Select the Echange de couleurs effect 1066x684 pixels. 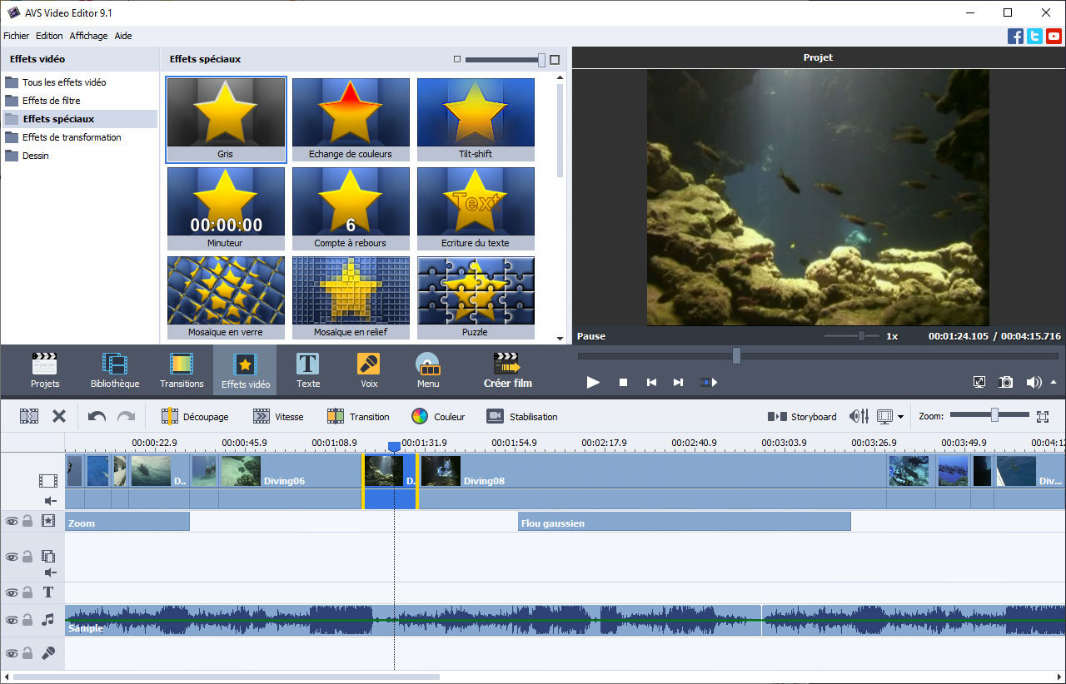coord(351,119)
